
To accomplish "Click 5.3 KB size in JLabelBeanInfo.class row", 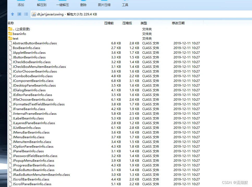I will click(x=116, y=118).
